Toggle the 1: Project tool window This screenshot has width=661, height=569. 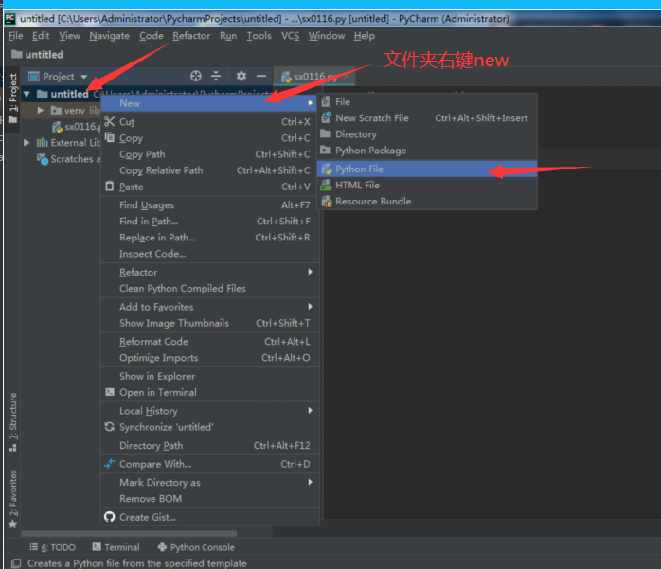tap(13, 98)
